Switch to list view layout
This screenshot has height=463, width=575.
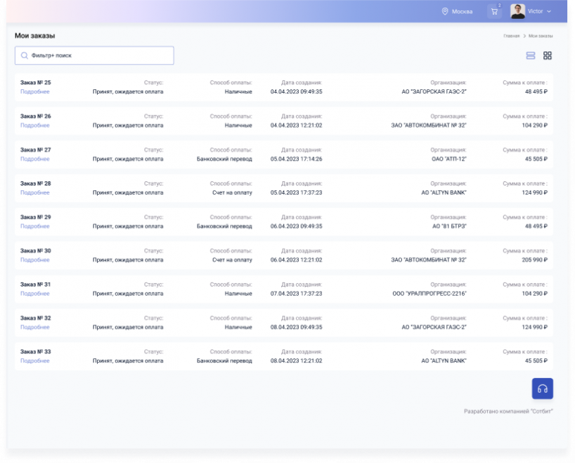[531, 56]
